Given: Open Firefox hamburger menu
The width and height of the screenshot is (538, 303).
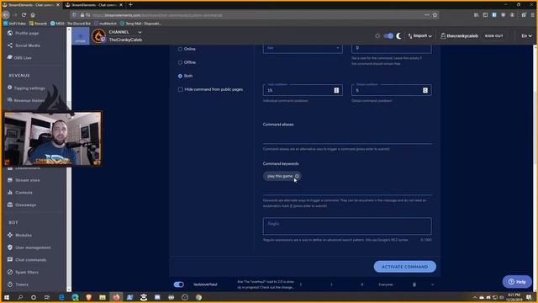Looking at the screenshot, I should click(x=532, y=15).
